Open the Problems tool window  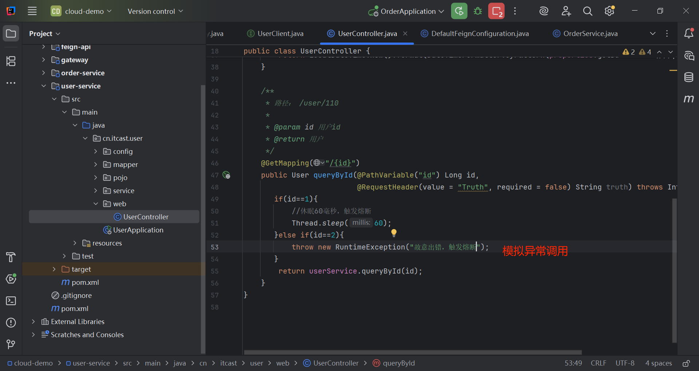(x=11, y=323)
